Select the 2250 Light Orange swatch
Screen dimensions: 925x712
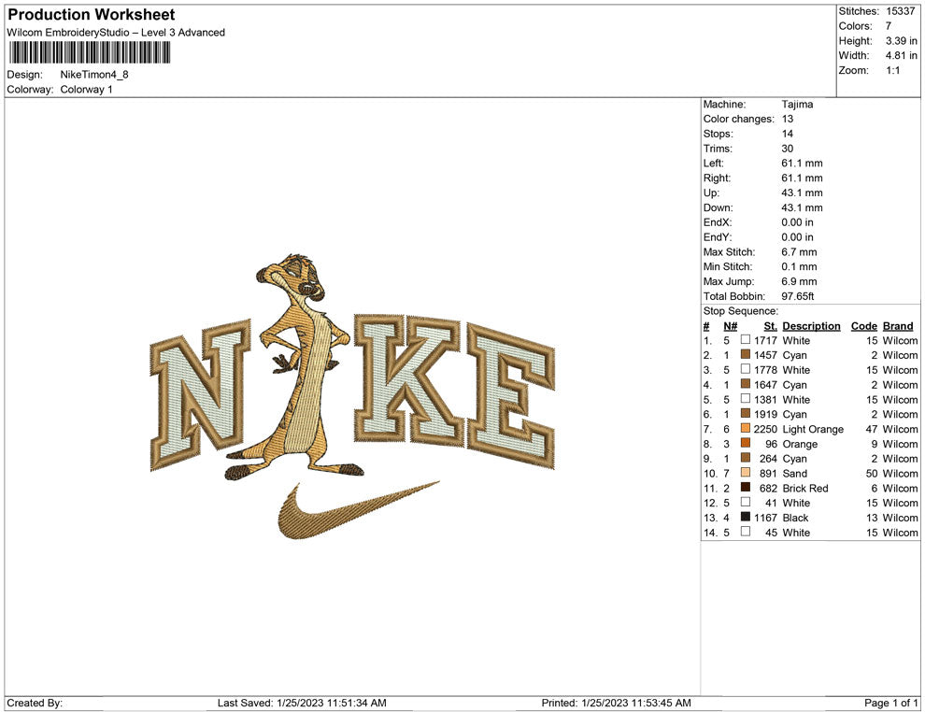(746, 428)
